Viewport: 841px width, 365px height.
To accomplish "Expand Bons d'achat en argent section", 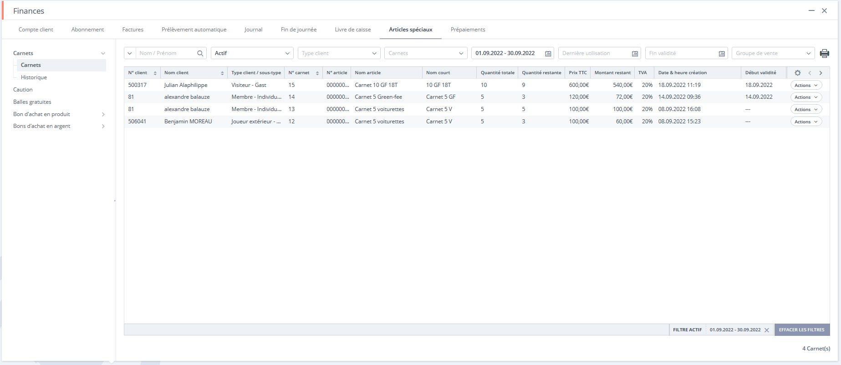I will [103, 126].
